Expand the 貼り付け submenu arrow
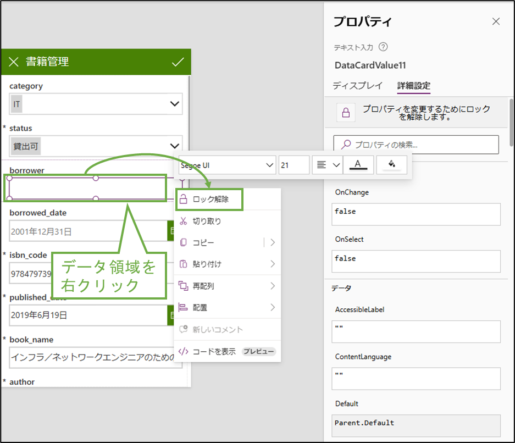Viewport: 515px width, 443px height. pyautogui.click(x=273, y=264)
